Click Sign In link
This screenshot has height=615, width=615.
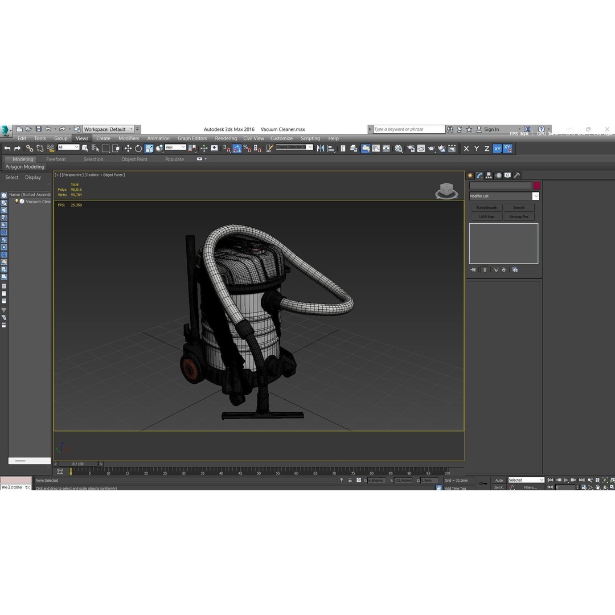click(491, 129)
